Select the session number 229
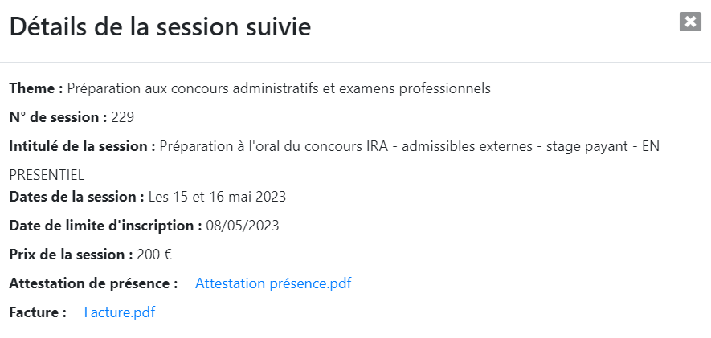The image size is (711, 338). tap(122, 117)
